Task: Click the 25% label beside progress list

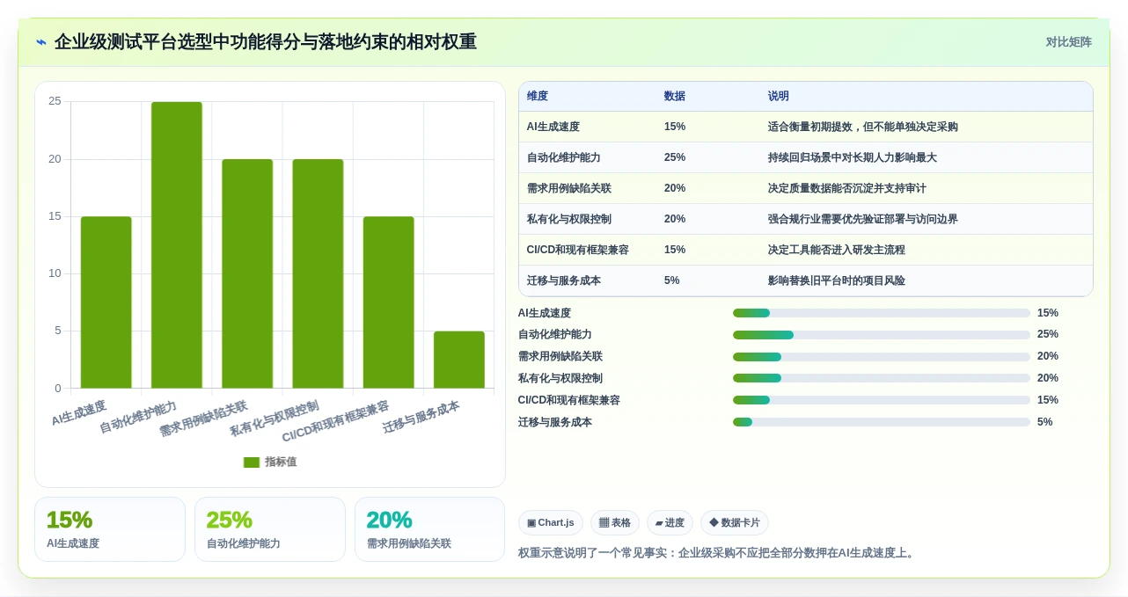Action: [1048, 335]
